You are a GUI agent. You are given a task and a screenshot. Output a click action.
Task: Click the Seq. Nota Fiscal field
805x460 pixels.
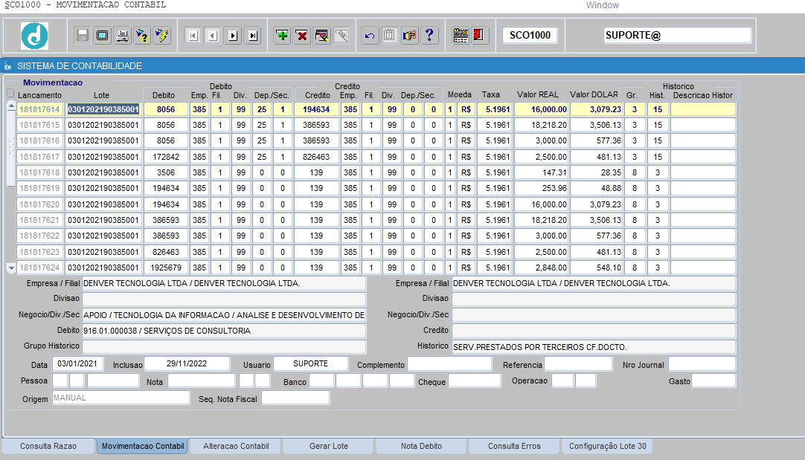[295, 398]
